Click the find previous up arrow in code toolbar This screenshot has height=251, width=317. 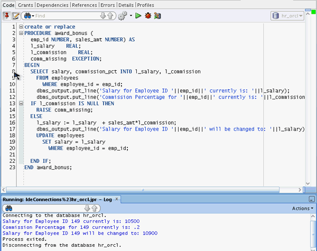click(x=110, y=15)
